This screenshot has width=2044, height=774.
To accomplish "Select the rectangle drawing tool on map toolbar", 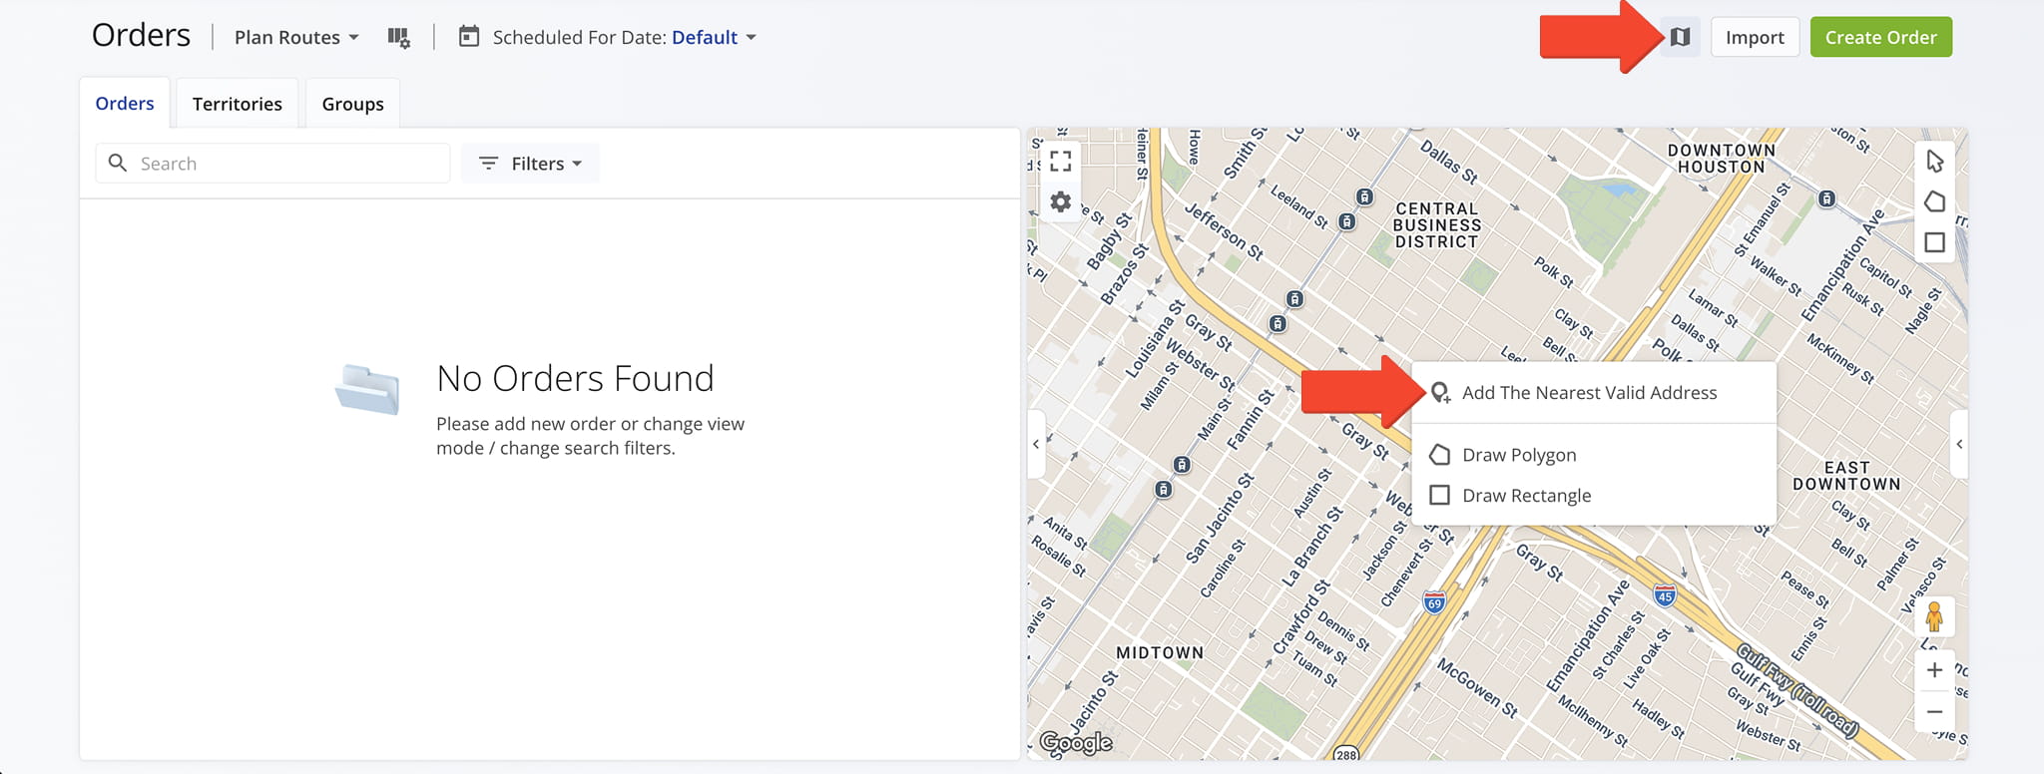I will pyautogui.click(x=1934, y=242).
